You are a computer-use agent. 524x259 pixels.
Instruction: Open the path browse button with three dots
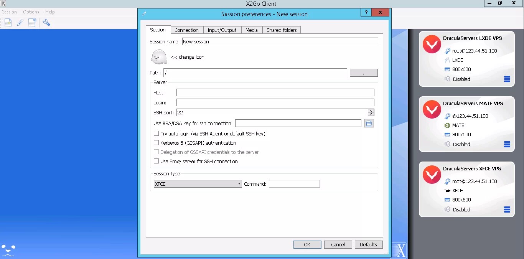363,73
